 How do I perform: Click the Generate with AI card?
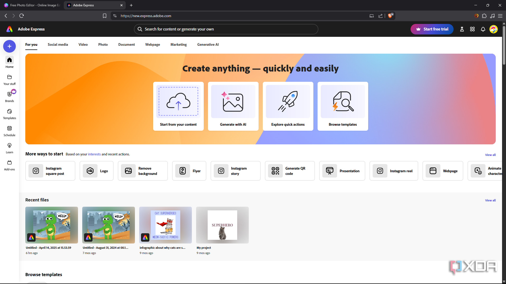233,106
